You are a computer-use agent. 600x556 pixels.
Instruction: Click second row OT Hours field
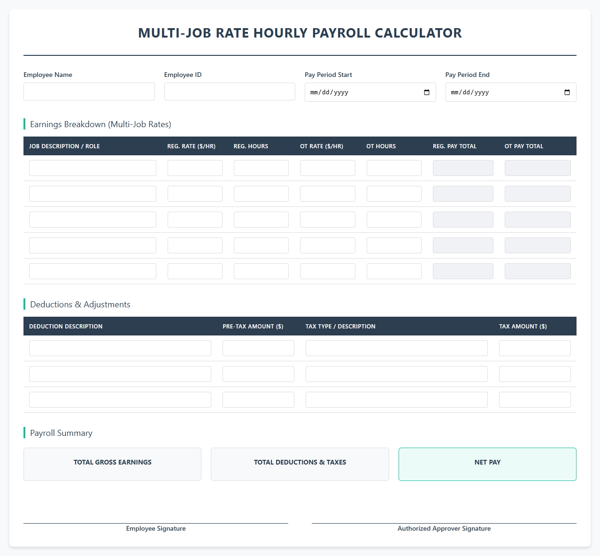tap(394, 194)
